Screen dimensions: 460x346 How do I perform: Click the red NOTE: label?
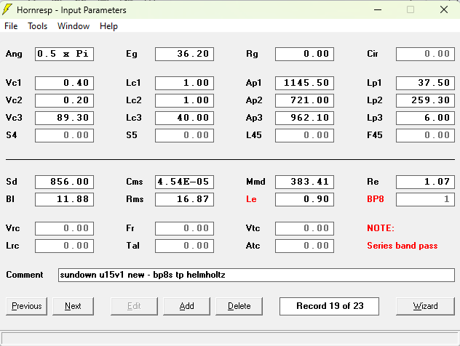381,228
